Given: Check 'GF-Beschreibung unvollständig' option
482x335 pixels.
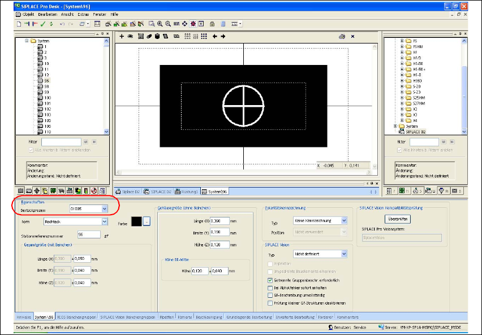Looking at the screenshot, I should (269, 294).
